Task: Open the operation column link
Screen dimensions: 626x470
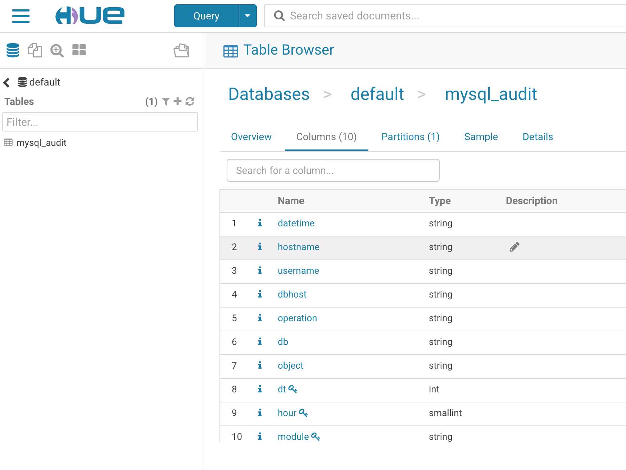Action: pos(297,318)
